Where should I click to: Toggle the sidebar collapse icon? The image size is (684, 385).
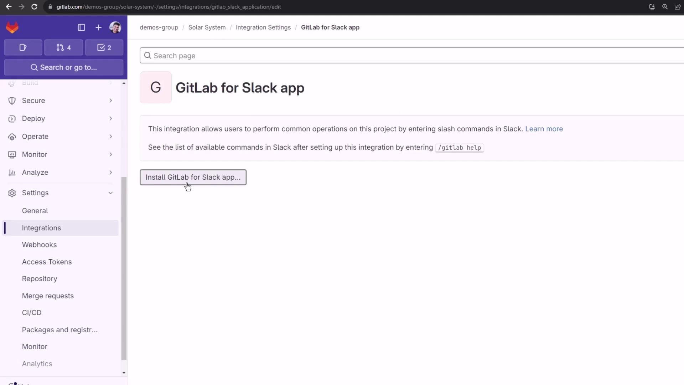(81, 27)
